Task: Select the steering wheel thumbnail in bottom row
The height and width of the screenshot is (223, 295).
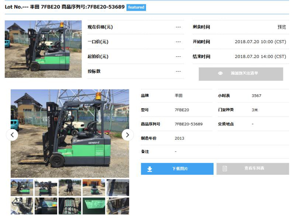Action: tap(22, 206)
